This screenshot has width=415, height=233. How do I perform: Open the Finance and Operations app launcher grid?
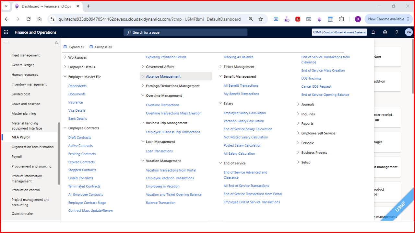coord(6,32)
